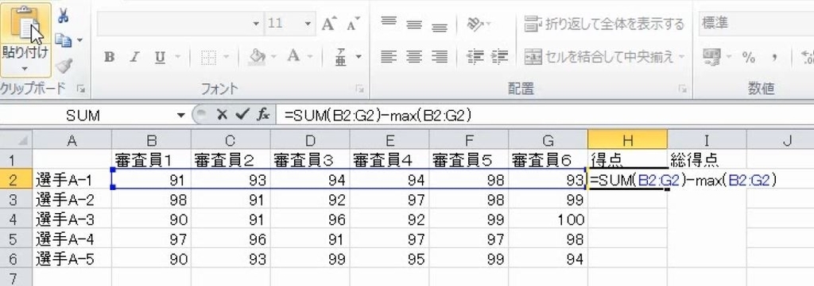Click 折り返して全体を表示する wrap text button
This screenshot has height=286, width=814.
(x=604, y=24)
